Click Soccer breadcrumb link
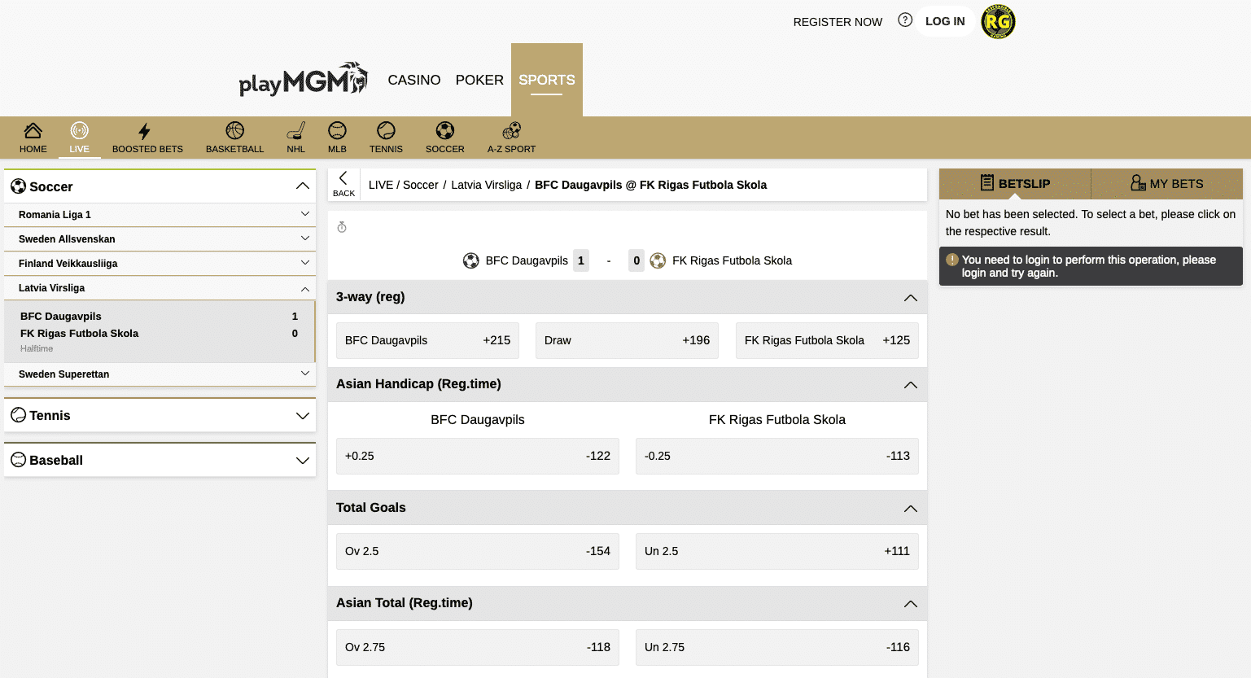Image resolution: width=1251 pixels, height=678 pixels. 421,185
